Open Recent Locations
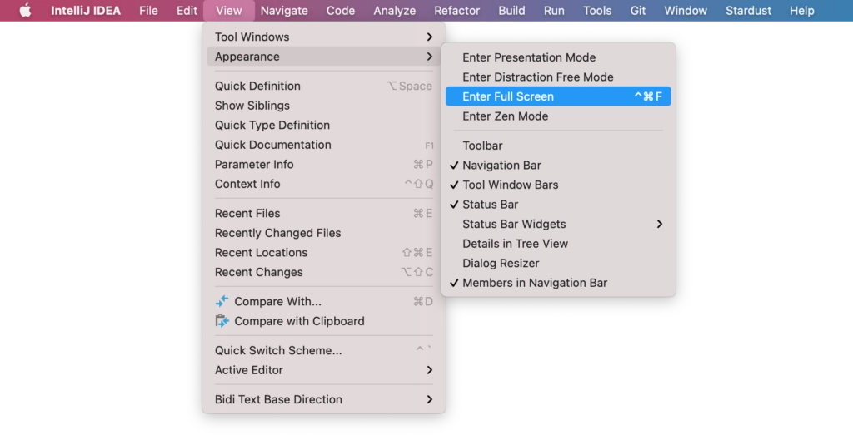Viewport: 853px width, 440px height. 324,253
